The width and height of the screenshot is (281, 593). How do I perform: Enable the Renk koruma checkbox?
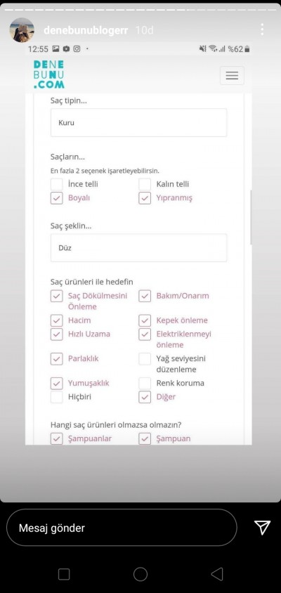coord(145,383)
